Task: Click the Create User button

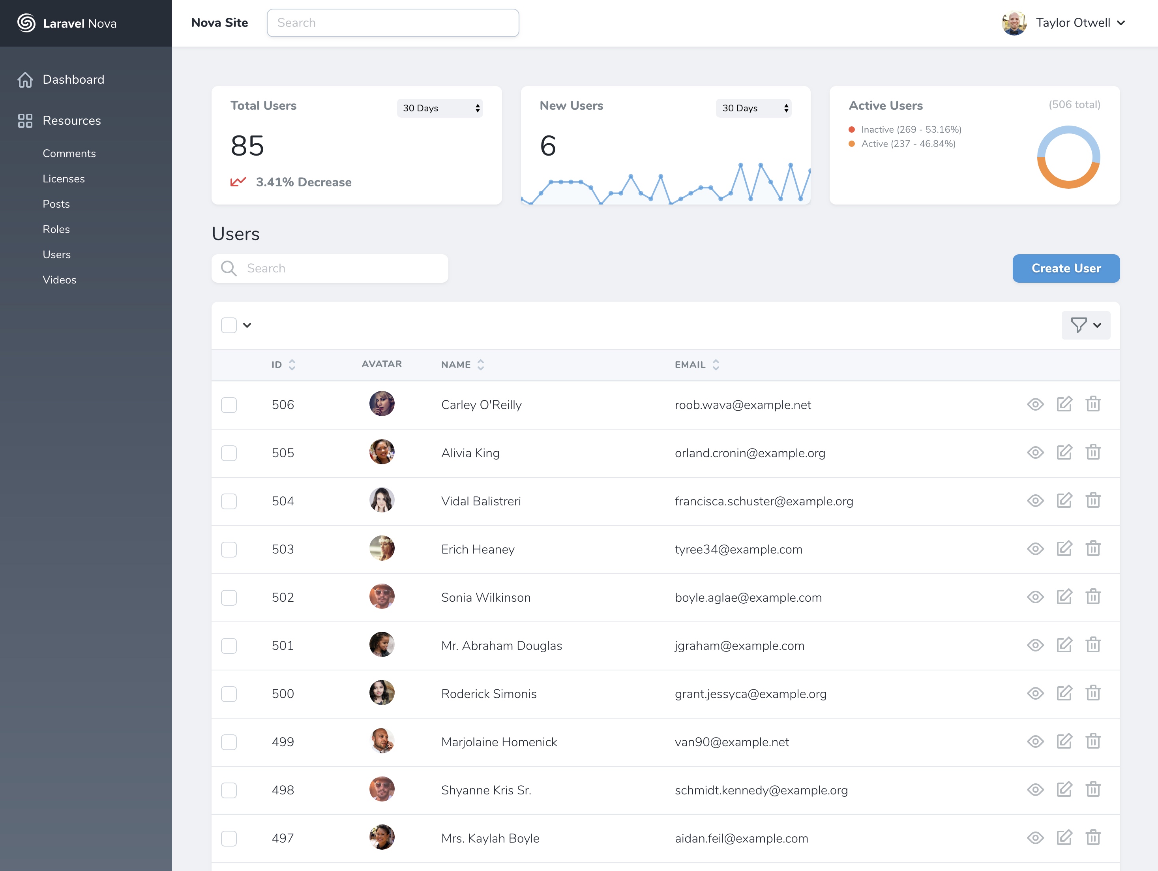Action: click(1066, 268)
